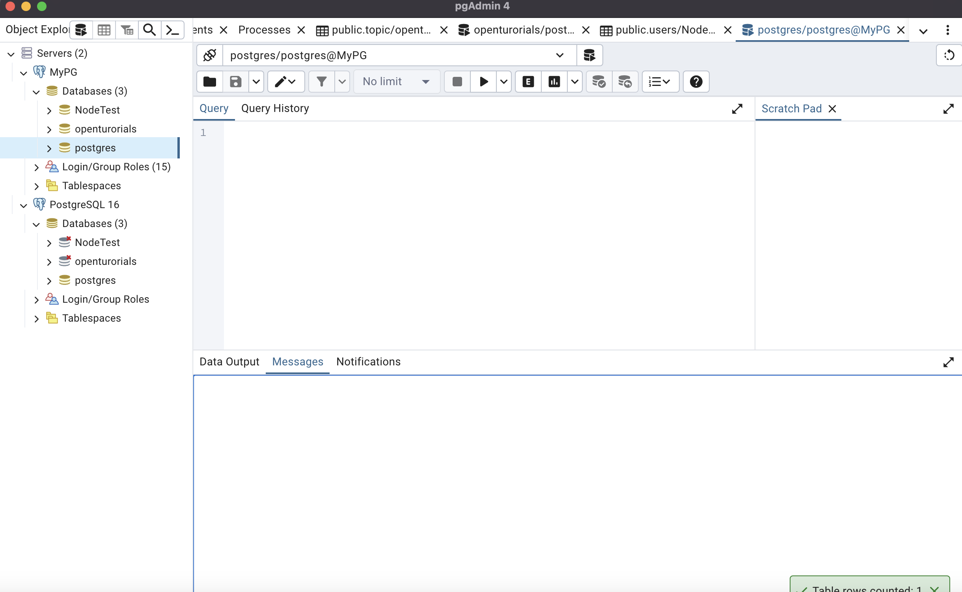The height and width of the screenshot is (592, 962).
Task: Click the Open File folder icon
Action: [210, 82]
